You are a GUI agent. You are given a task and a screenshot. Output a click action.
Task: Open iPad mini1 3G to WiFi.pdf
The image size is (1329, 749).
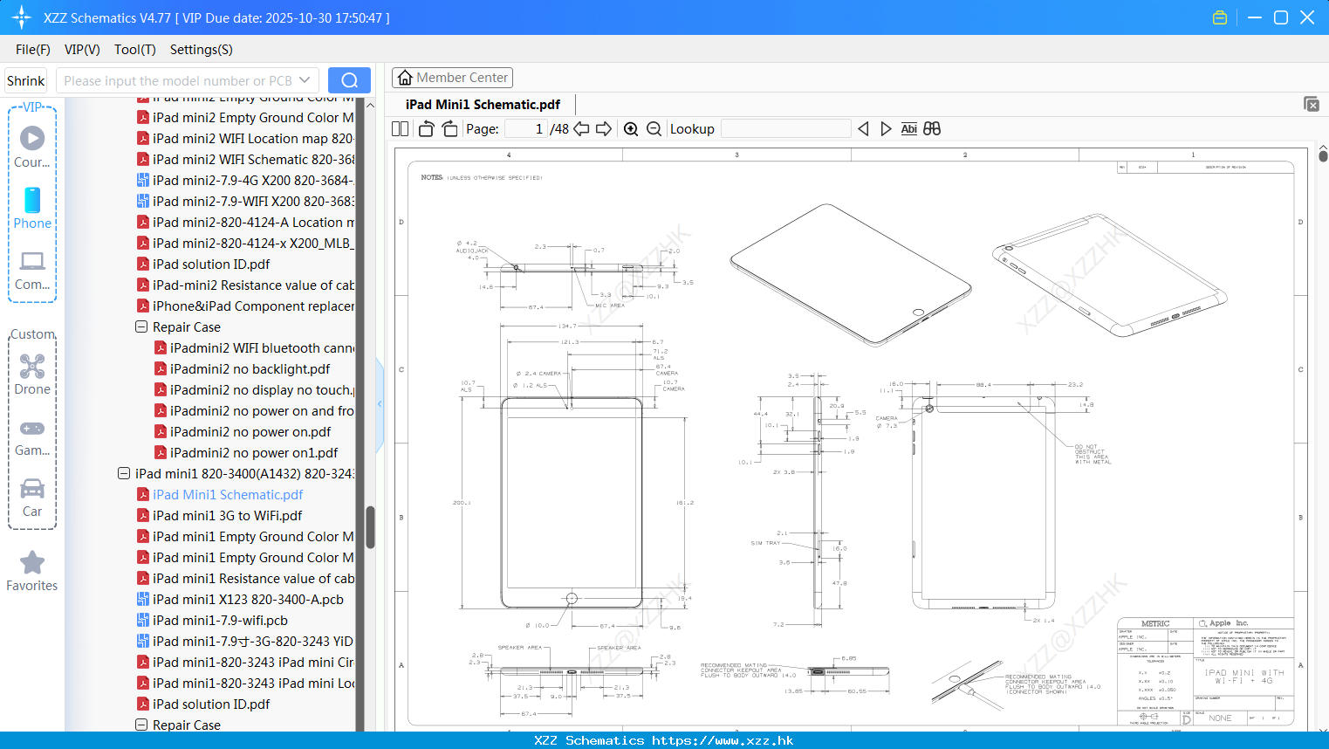coord(227,515)
